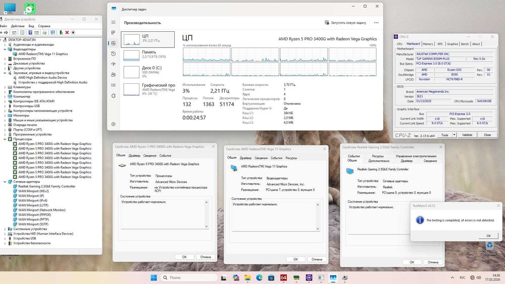Open Task Manager settings gear icon
Image resolution: width=505 pixels, height=284 pixels.
(113, 124)
